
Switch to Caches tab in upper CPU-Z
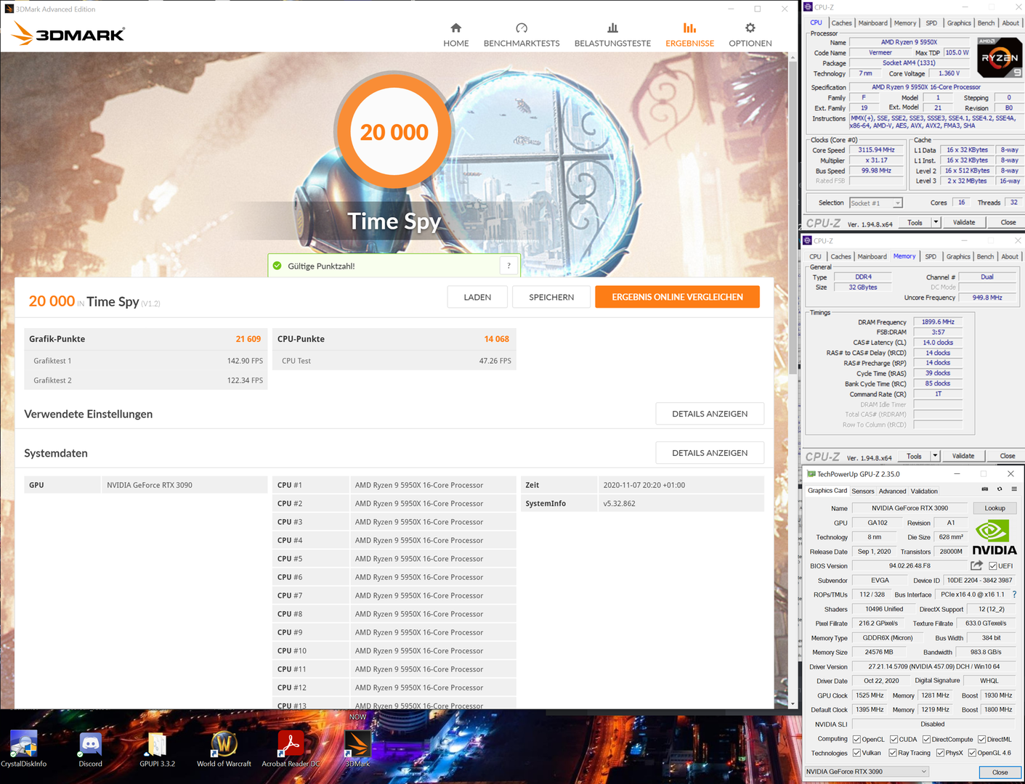click(x=841, y=23)
